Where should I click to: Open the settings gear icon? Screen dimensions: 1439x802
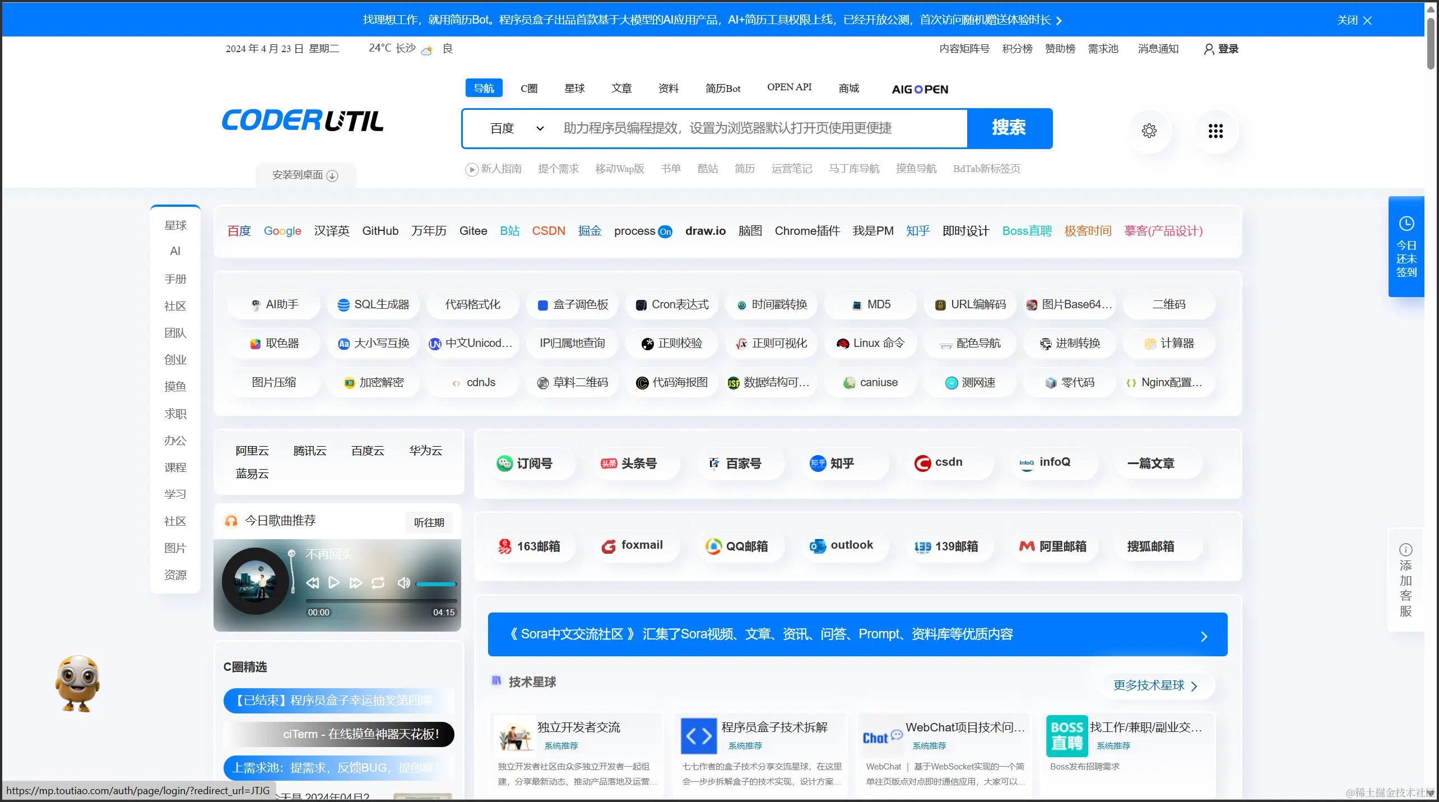pyautogui.click(x=1149, y=131)
